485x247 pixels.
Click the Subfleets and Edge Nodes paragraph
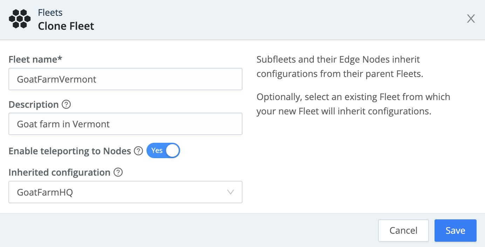[x=340, y=67]
